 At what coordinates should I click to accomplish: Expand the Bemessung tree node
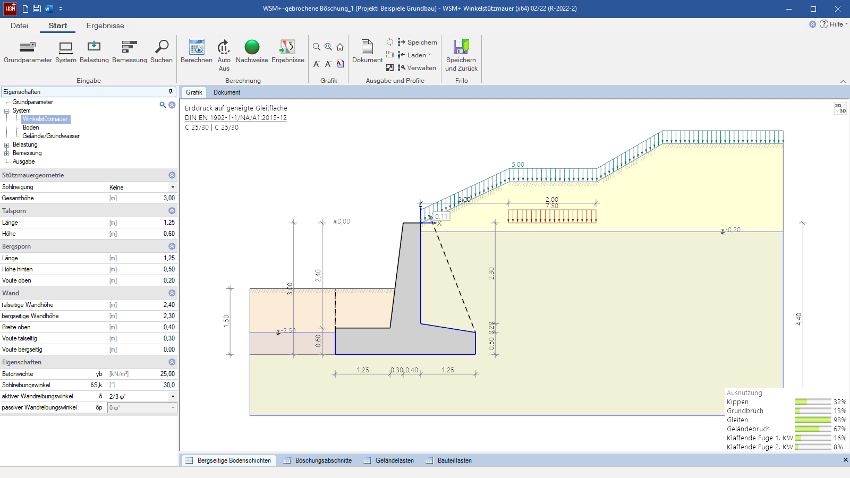(x=7, y=153)
